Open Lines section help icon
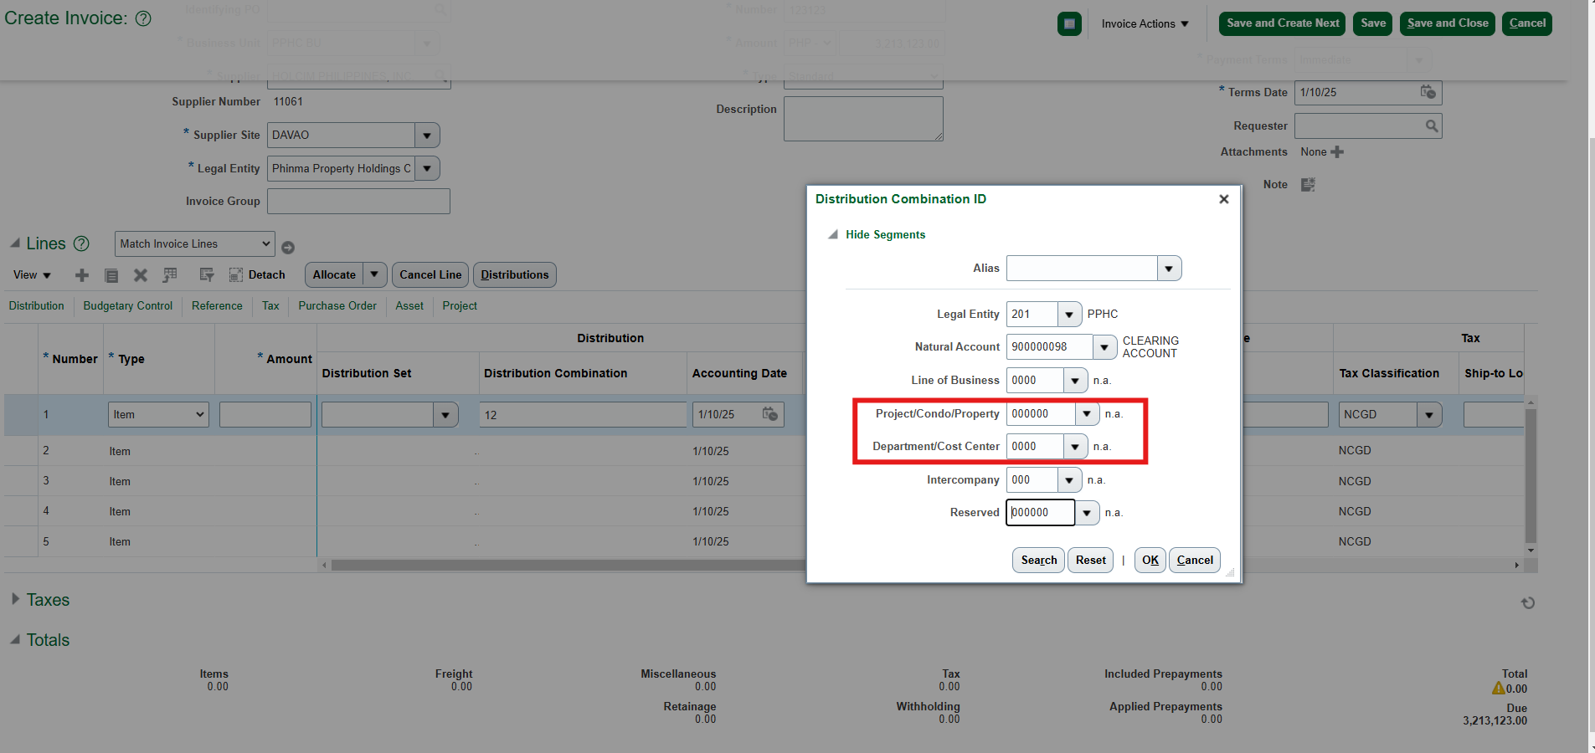 coord(81,243)
